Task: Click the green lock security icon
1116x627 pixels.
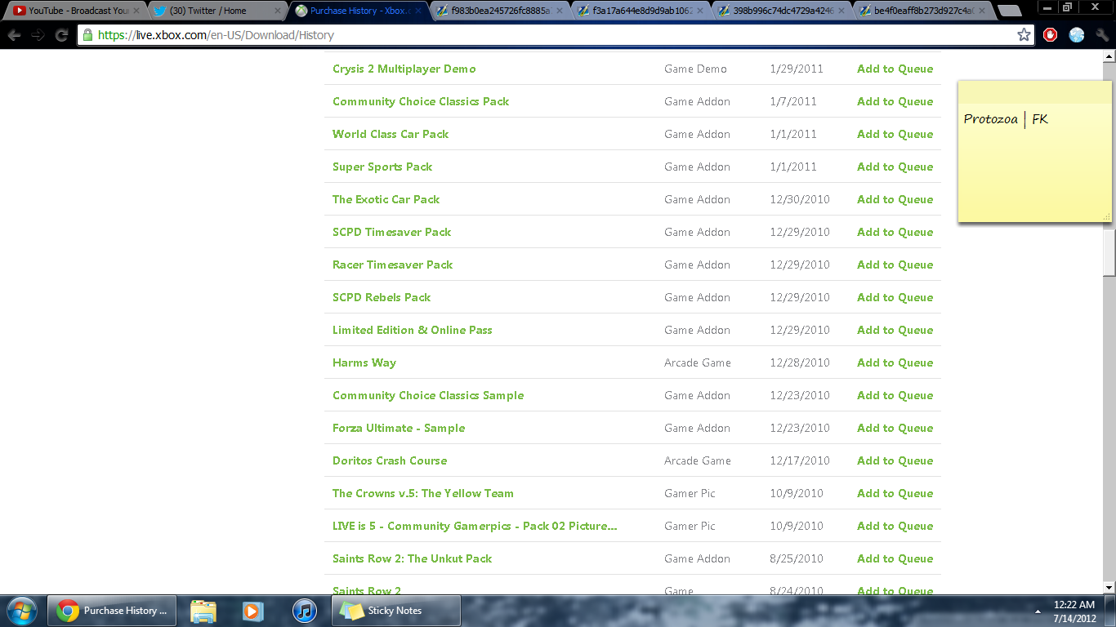Action: click(87, 35)
